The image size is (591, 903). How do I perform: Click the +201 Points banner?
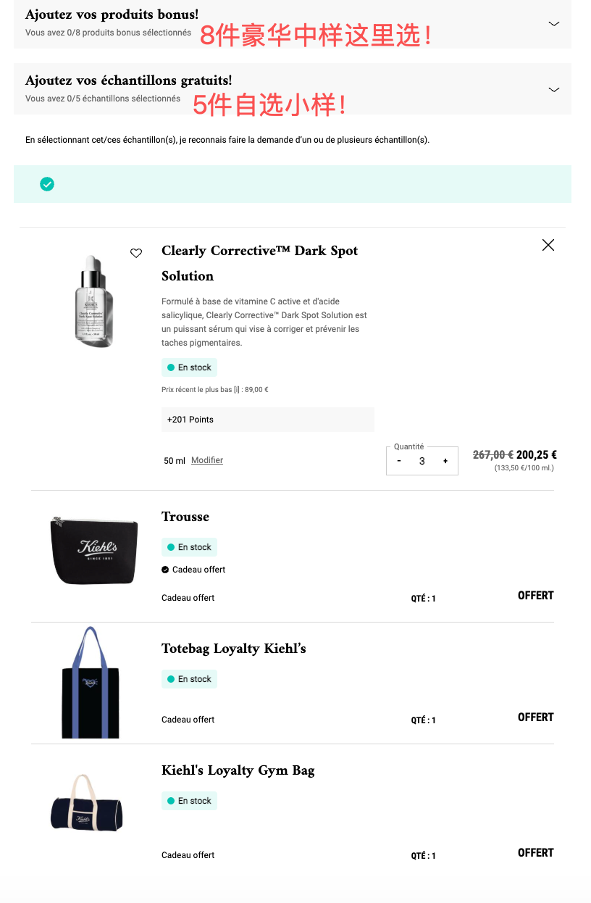point(267,420)
